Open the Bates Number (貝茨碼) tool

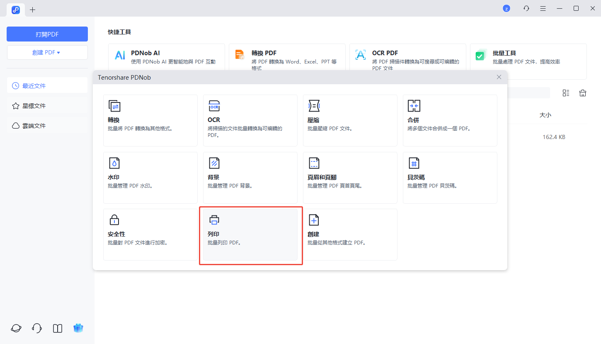pyautogui.click(x=450, y=178)
